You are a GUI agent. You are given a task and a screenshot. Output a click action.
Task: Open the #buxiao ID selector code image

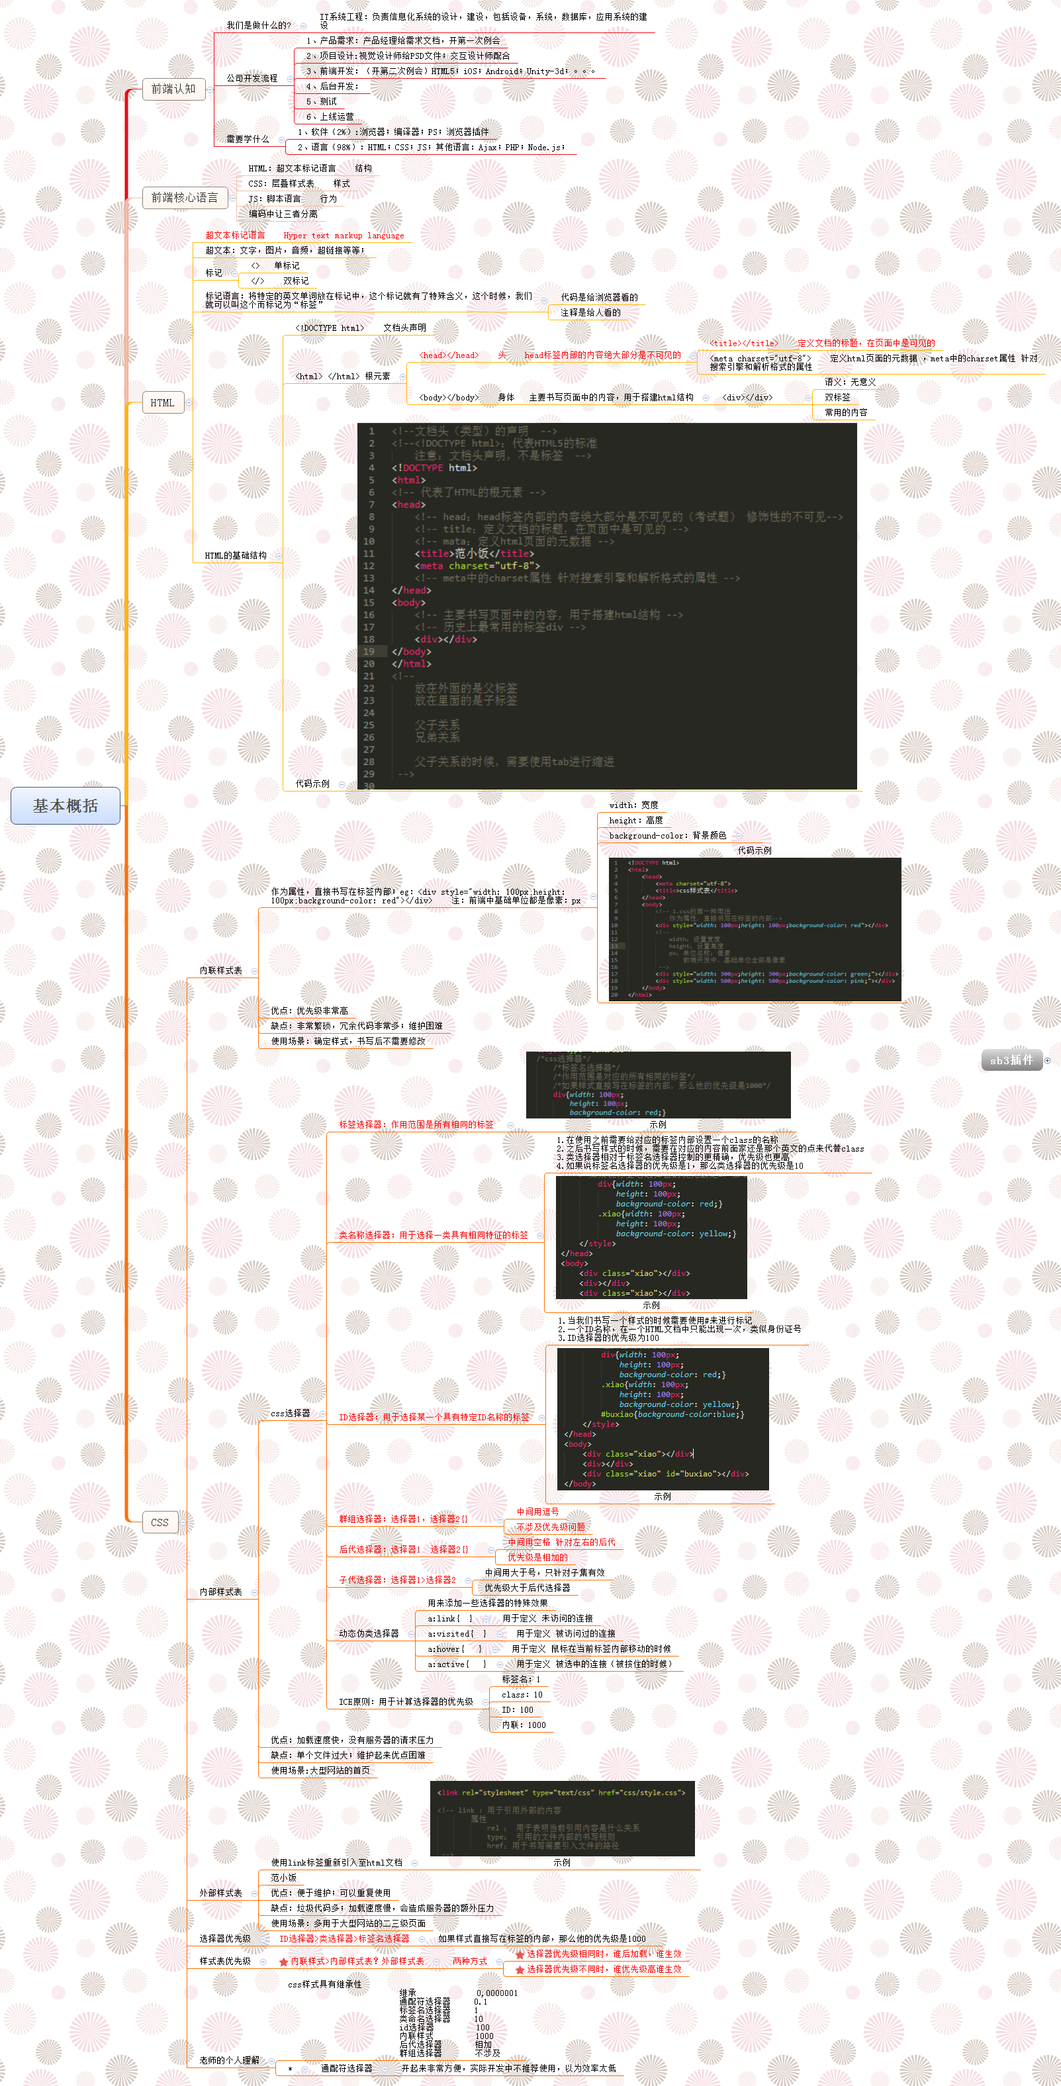tap(663, 1419)
